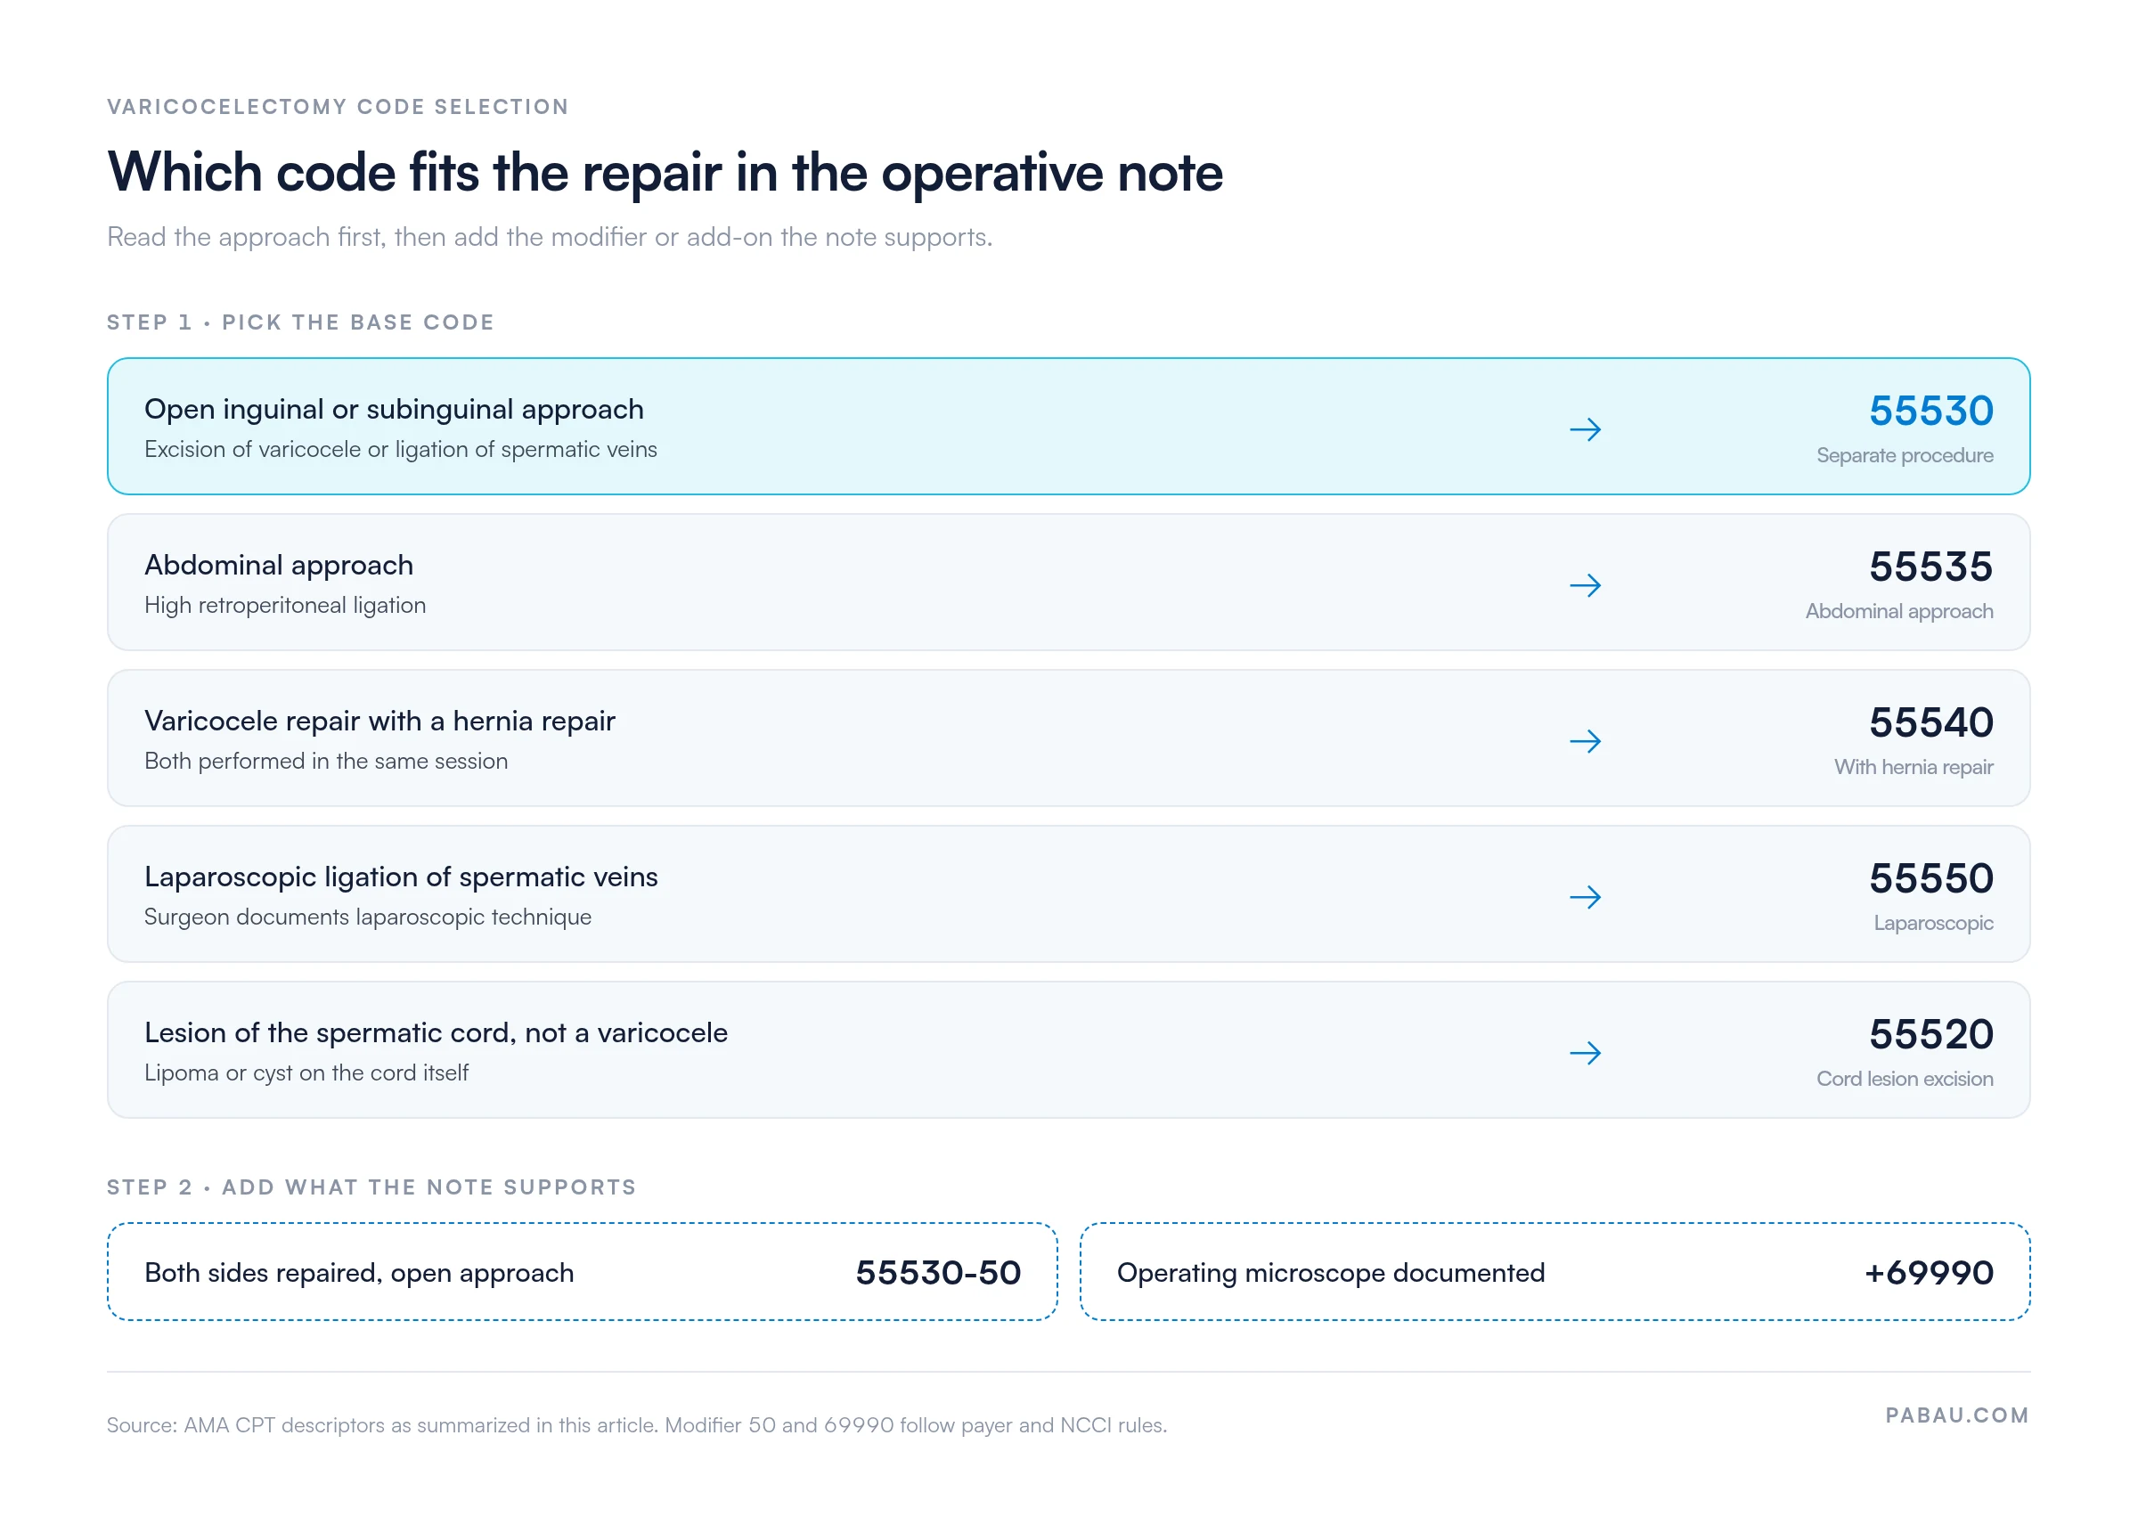Click 'Excision of varicocele or ligation of spermatic veins'

pyautogui.click(x=401, y=450)
